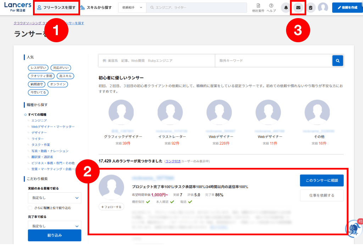Click the Lancers logo
This screenshot has height=247, width=363.
coord(18,7)
